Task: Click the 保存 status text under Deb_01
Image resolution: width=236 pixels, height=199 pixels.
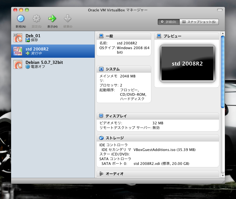Action: [x=34, y=40]
